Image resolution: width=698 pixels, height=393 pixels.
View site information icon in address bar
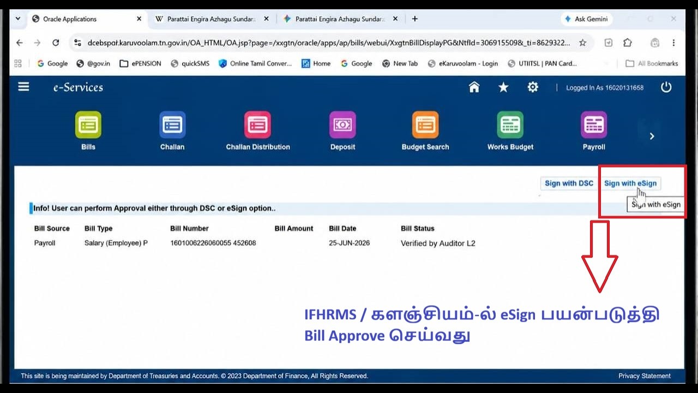point(77,43)
